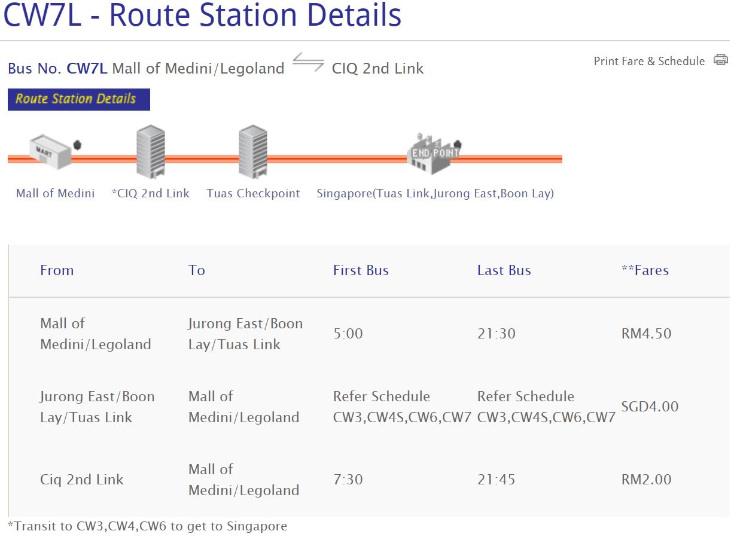The height and width of the screenshot is (537, 737).
Task: Select the Route Station Details tab
Action: (78, 99)
